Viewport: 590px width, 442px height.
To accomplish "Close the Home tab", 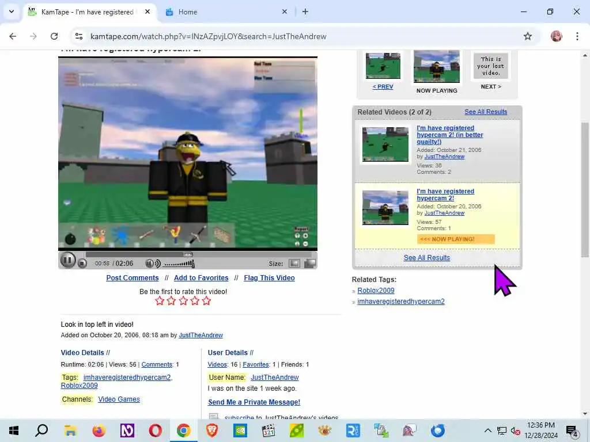I will click(x=285, y=12).
